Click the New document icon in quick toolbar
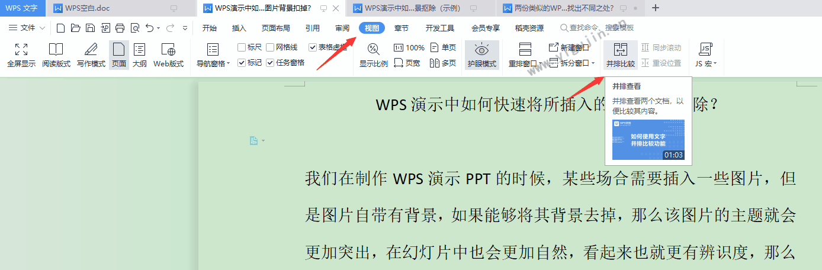 (x=60, y=28)
